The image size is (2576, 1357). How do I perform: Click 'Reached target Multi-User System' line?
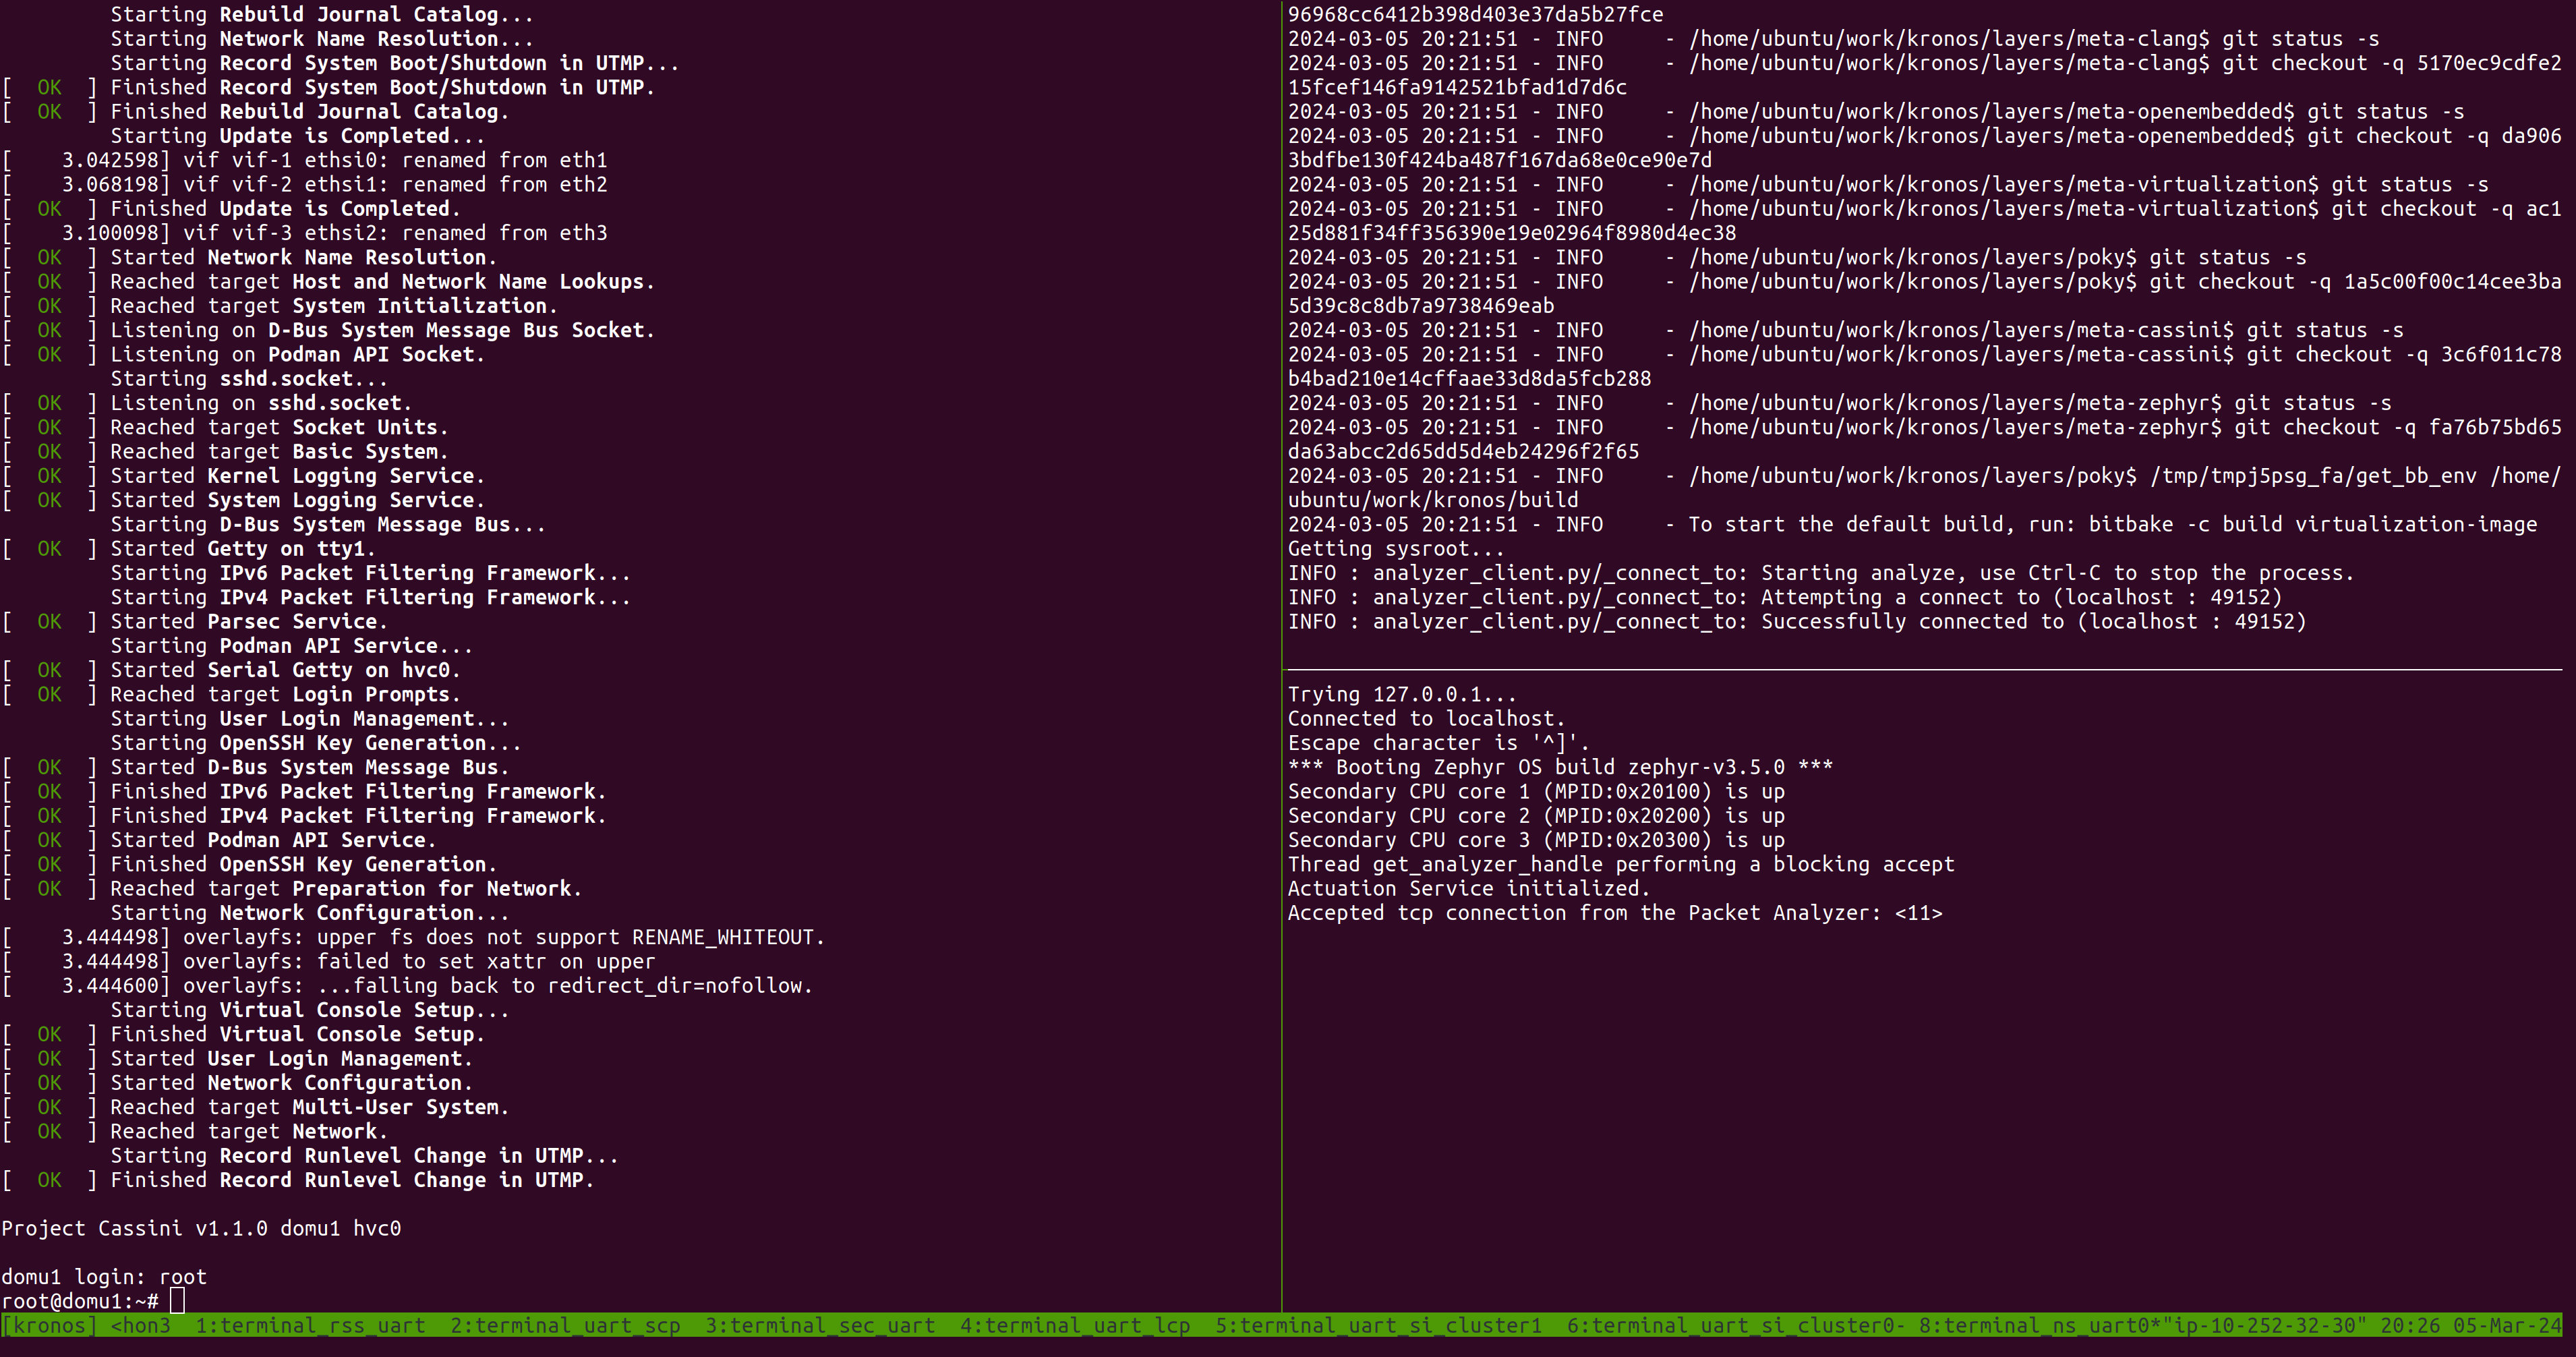[x=255, y=1107]
